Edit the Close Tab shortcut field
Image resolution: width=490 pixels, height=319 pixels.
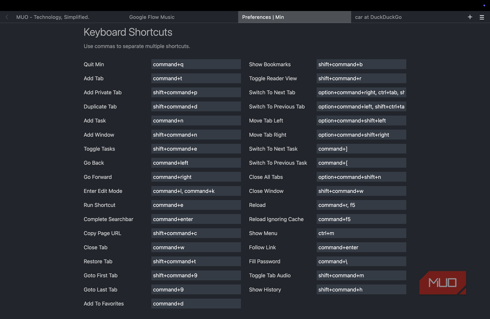pyautogui.click(x=196, y=247)
